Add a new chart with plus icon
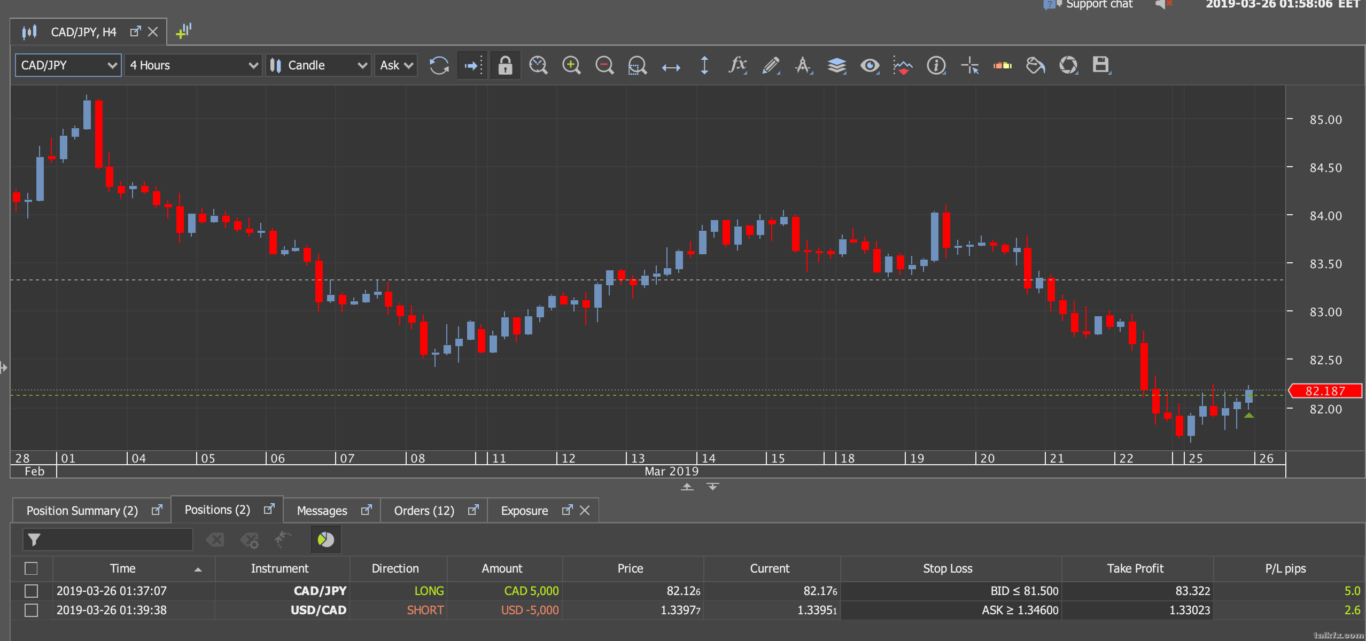This screenshot has height=641, width=1366. tap(183, 31)
